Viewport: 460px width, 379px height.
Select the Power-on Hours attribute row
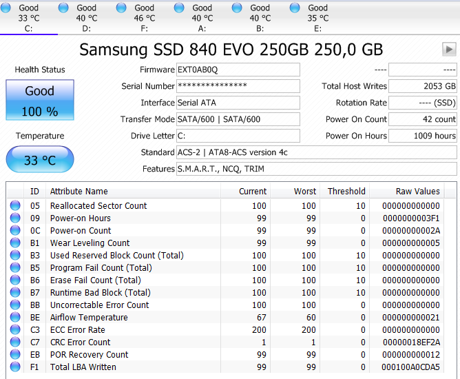pyautogui.click(x=225, y=218)
